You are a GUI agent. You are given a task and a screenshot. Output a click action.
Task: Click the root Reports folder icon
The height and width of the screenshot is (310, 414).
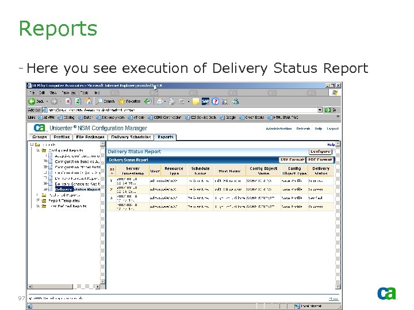37,145
